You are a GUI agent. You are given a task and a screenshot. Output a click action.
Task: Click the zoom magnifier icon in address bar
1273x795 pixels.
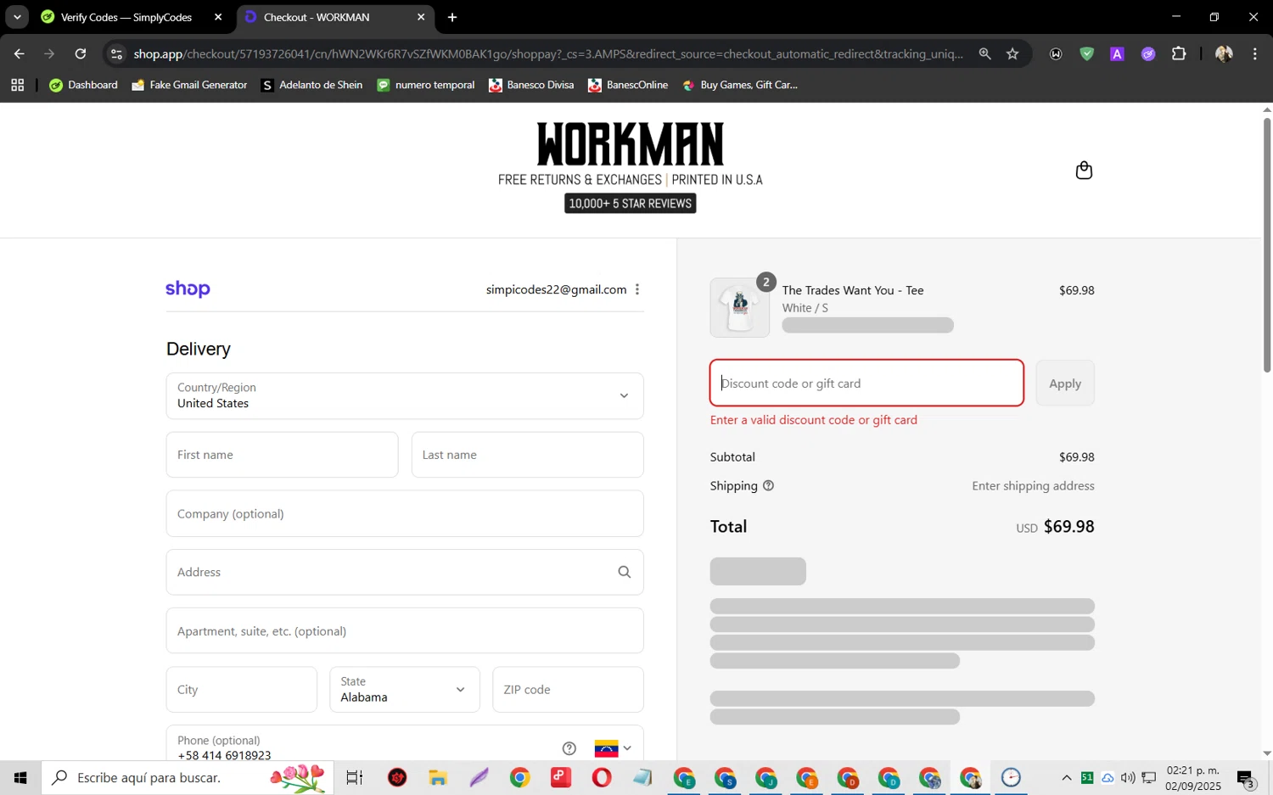pos(984,53)
